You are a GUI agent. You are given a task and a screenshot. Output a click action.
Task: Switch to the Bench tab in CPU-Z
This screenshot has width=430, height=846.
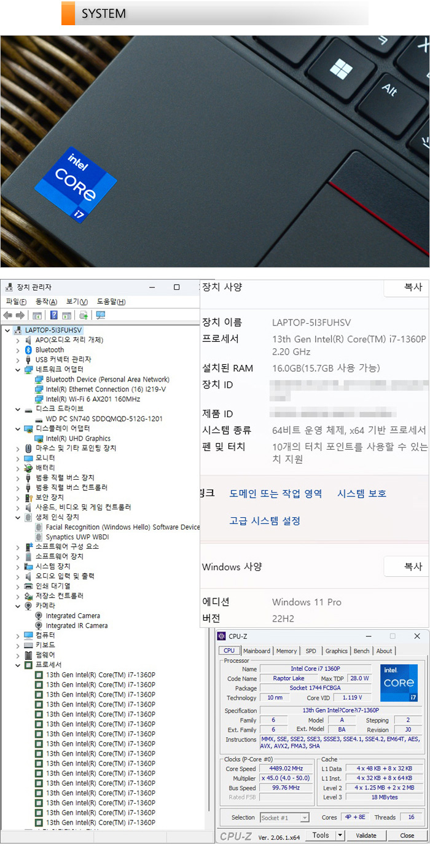(362, 651)
